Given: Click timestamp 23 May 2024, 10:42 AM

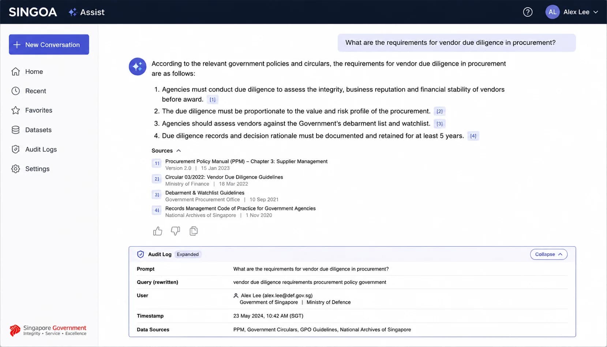Looking at the screenshot, I should 268,316.
